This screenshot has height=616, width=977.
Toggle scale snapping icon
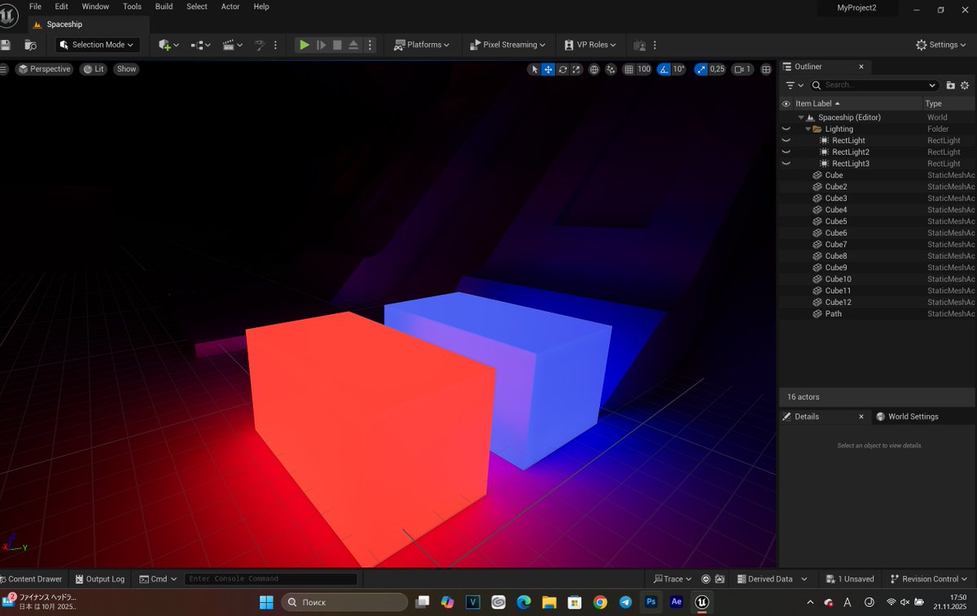point(700,69)
